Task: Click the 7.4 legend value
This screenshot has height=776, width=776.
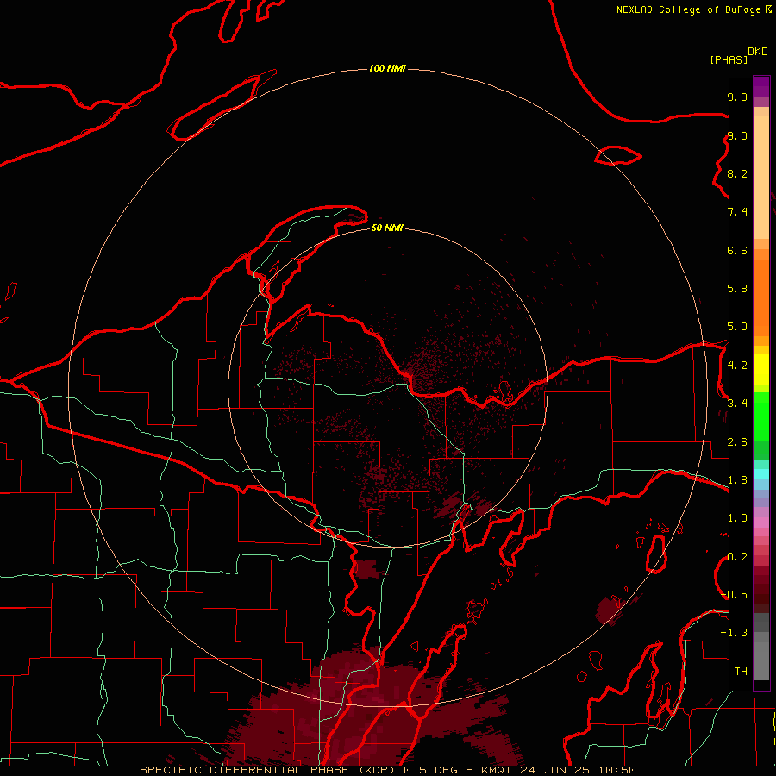Action: click(737, 212)
